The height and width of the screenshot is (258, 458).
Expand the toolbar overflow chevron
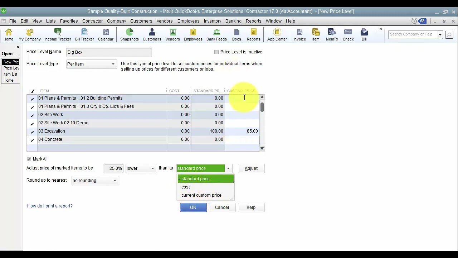tap(381, 29)
